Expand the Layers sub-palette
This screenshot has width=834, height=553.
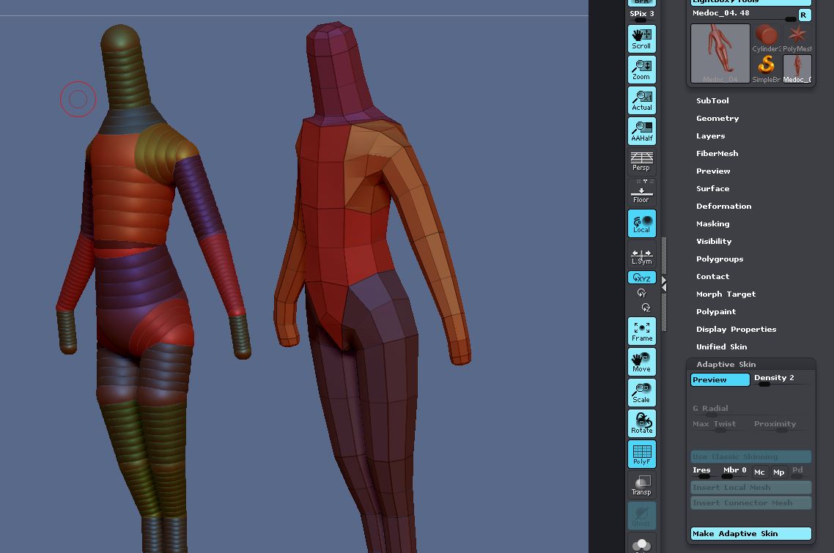click(x=711, y=136)
